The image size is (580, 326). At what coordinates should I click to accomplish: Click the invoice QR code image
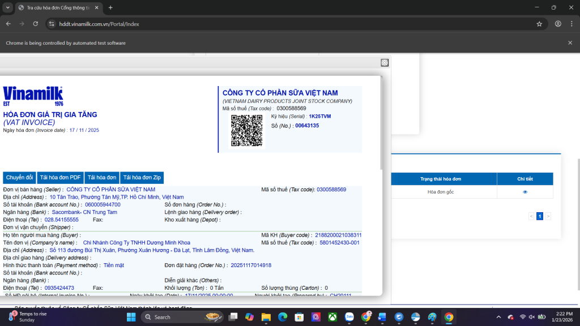[x=246, y=130]
